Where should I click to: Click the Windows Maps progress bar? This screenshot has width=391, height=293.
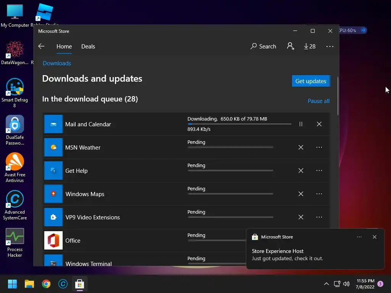pyautogui.click(x=230, y=194)
